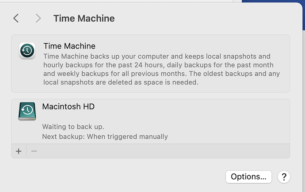Remove backup disk with minus button

tap(34, 151)
